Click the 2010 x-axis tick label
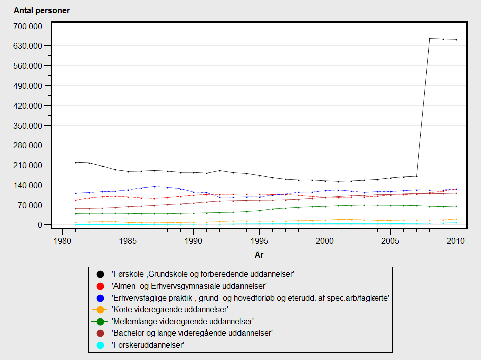The image size is (481, 360). [x=456, y=241]
